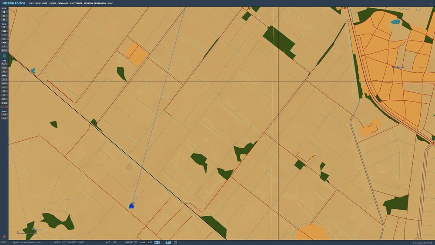Click the MGRS coordinate format label
The width and height of the screenshot is (435, 245).
click(57, 242)
